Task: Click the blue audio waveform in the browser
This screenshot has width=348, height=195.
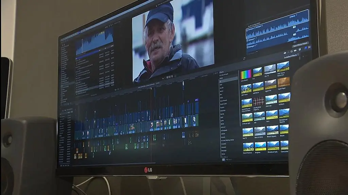Action: (94, 42)
